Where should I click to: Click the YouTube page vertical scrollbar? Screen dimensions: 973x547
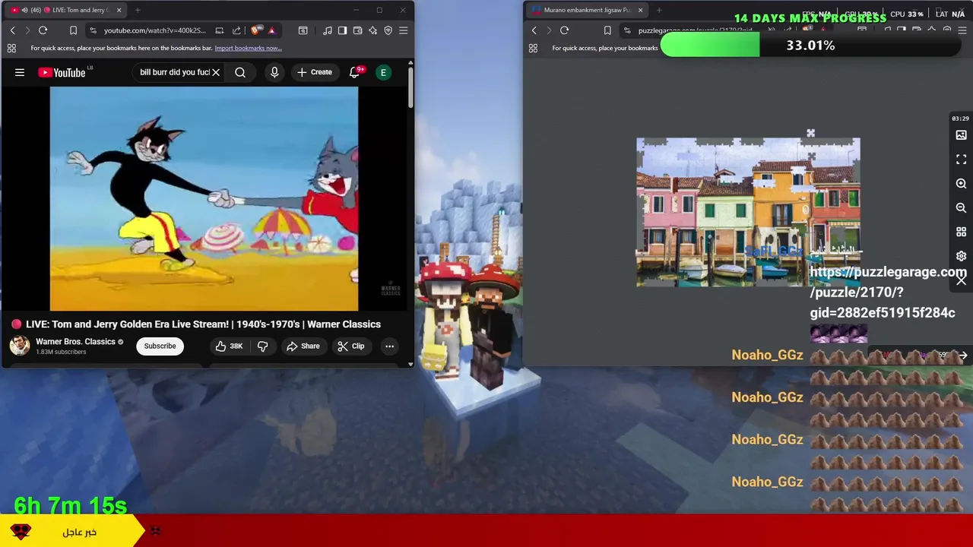point(410,87)
